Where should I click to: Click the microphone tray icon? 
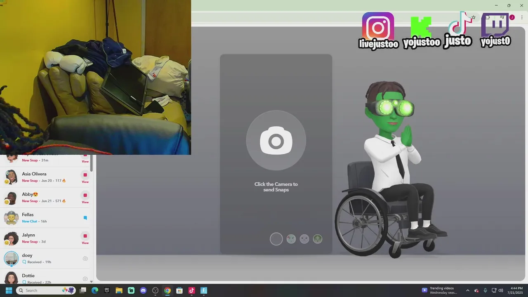[485, 290]
